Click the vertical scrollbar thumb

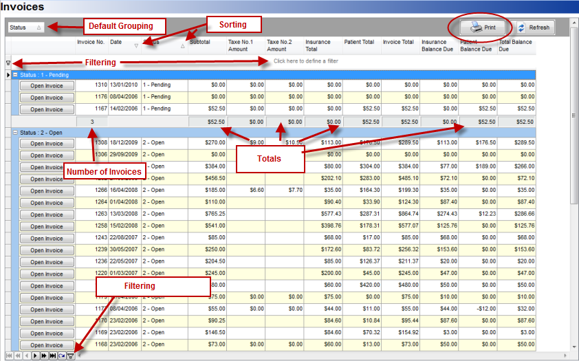(x=573, y=116)
